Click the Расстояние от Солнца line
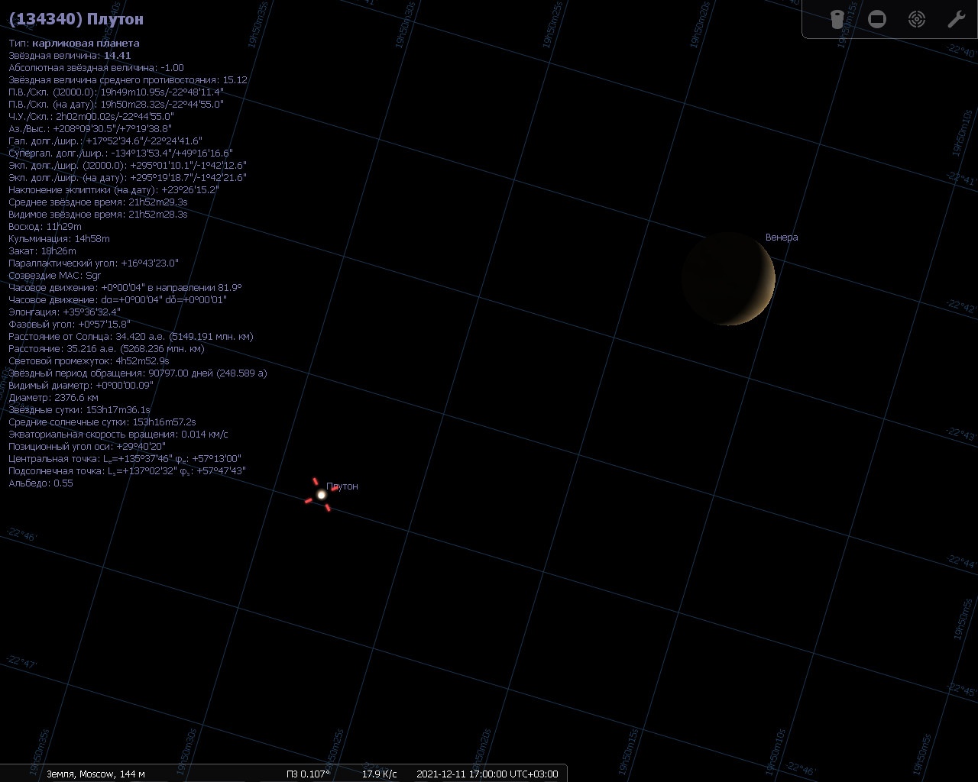Viewport: 978px width, 782px height. click(x=131, y=337)
